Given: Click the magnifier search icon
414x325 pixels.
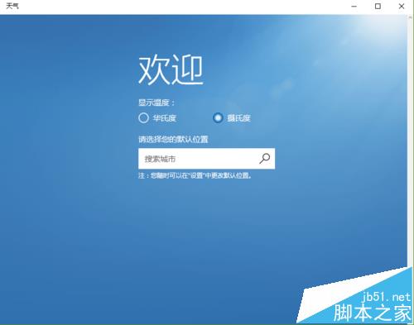Looking at the screenshot, I should [265, 159].
